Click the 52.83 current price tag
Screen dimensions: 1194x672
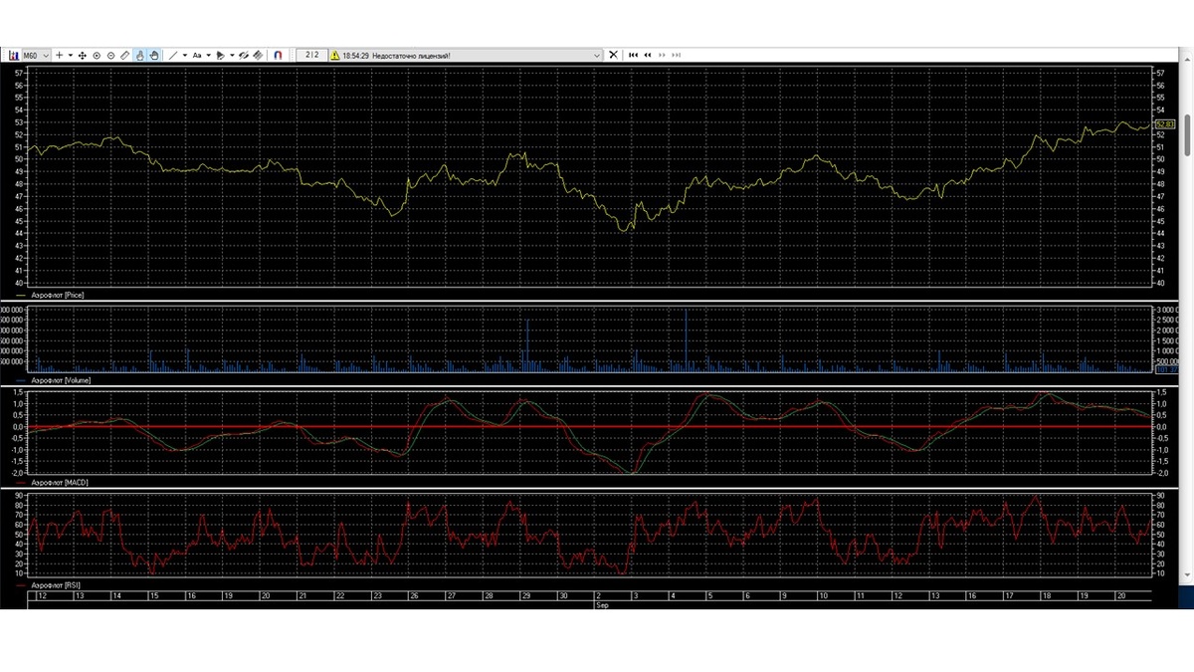[x=1165, y=123]
